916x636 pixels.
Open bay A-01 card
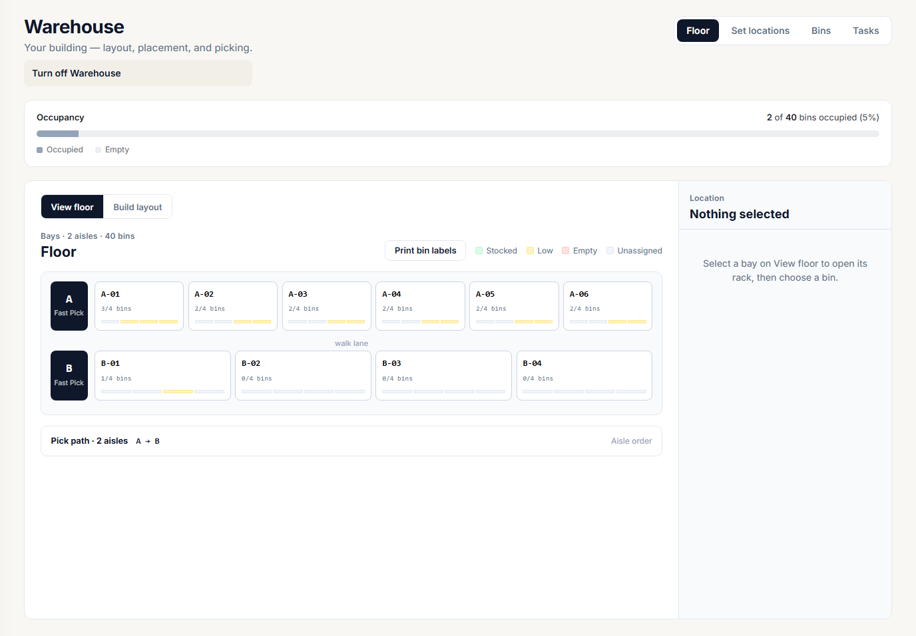click(139, 306)
